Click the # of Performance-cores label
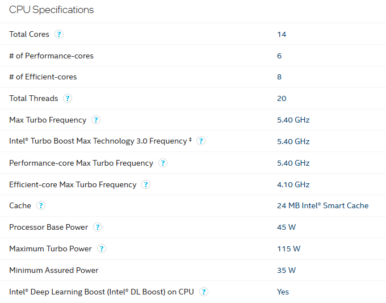The height and width of the screenshot is (303, 386). tap(51, 56)
